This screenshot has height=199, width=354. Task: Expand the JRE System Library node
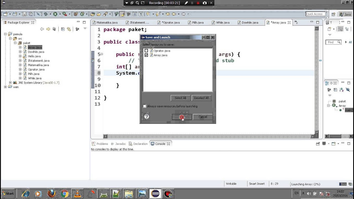pos(11,83)
